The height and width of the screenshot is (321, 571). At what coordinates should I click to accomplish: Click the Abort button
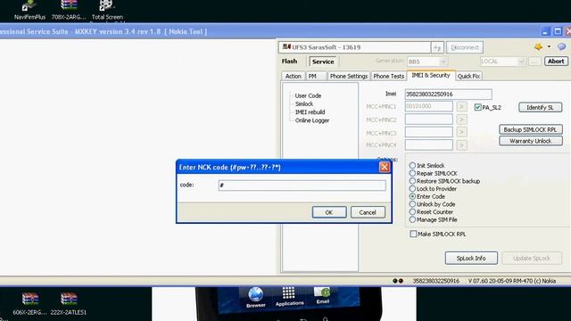(556, 62)
